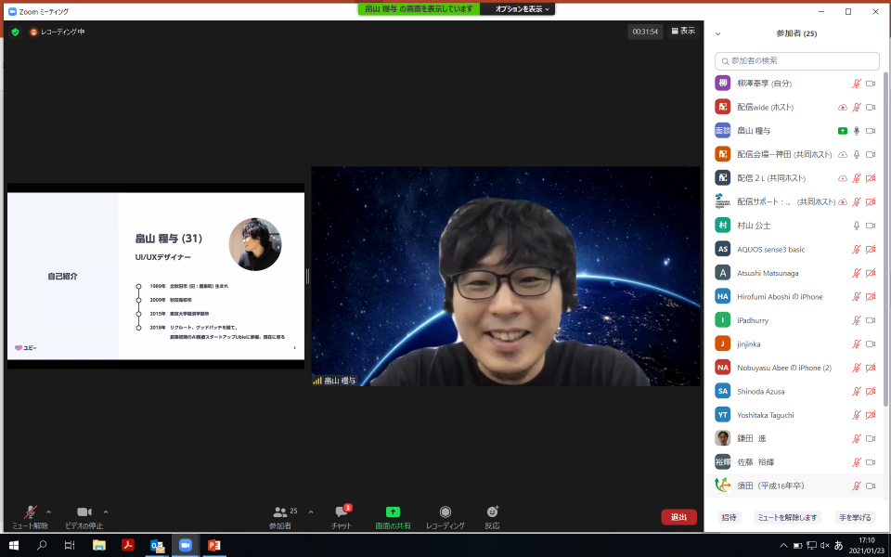Click the green sharing icon for 畠山糧与

coord(843,131)
